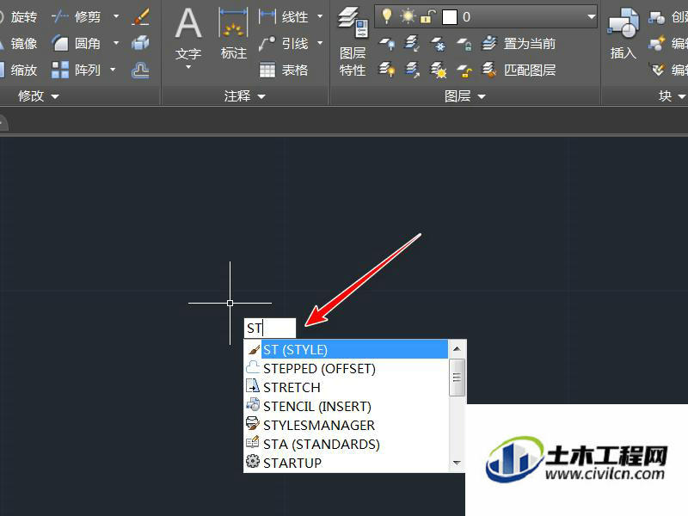Image resolution: width=688 pixels, height=516 pixels.
Task: Select the Rotate (旋转) tool
Action: point(18,17)
